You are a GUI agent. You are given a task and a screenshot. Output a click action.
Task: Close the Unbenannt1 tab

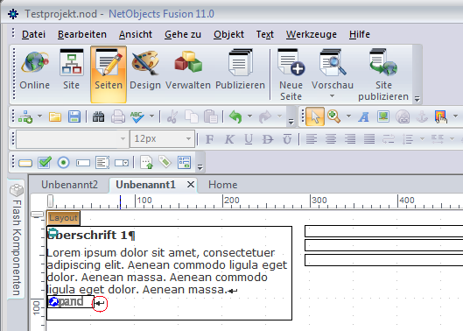pos(191,185)
